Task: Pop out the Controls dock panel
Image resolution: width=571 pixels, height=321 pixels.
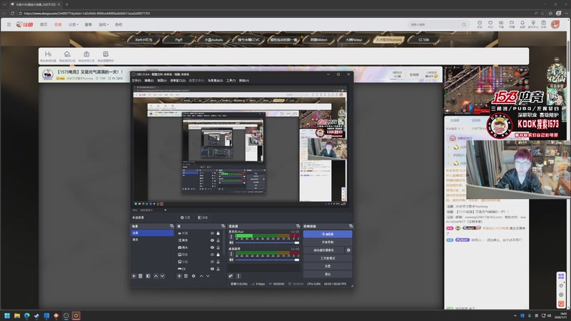Action: click(350, 226)
